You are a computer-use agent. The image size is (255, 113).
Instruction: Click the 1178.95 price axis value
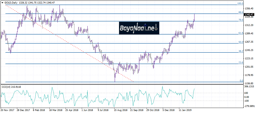249,75
